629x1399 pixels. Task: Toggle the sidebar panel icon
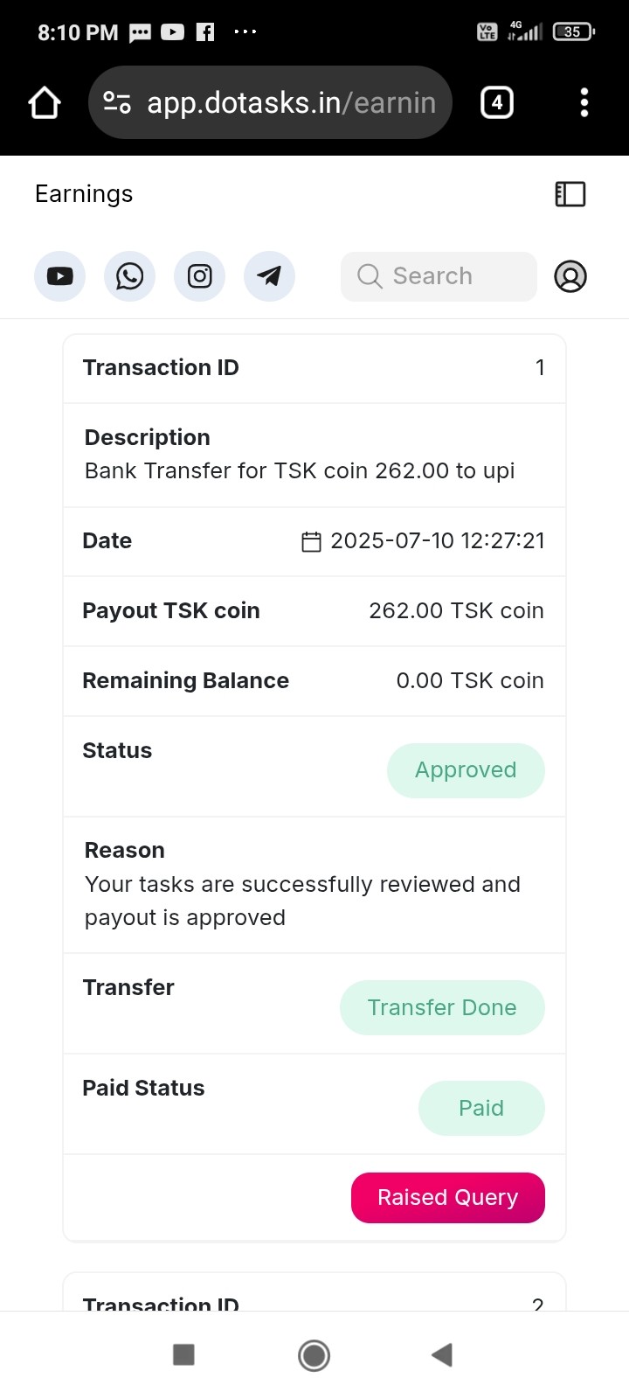point(570,194)
